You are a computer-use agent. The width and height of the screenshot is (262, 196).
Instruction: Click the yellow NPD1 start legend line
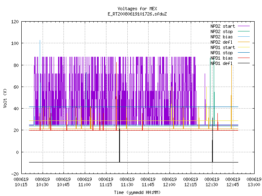click(244, 47)
